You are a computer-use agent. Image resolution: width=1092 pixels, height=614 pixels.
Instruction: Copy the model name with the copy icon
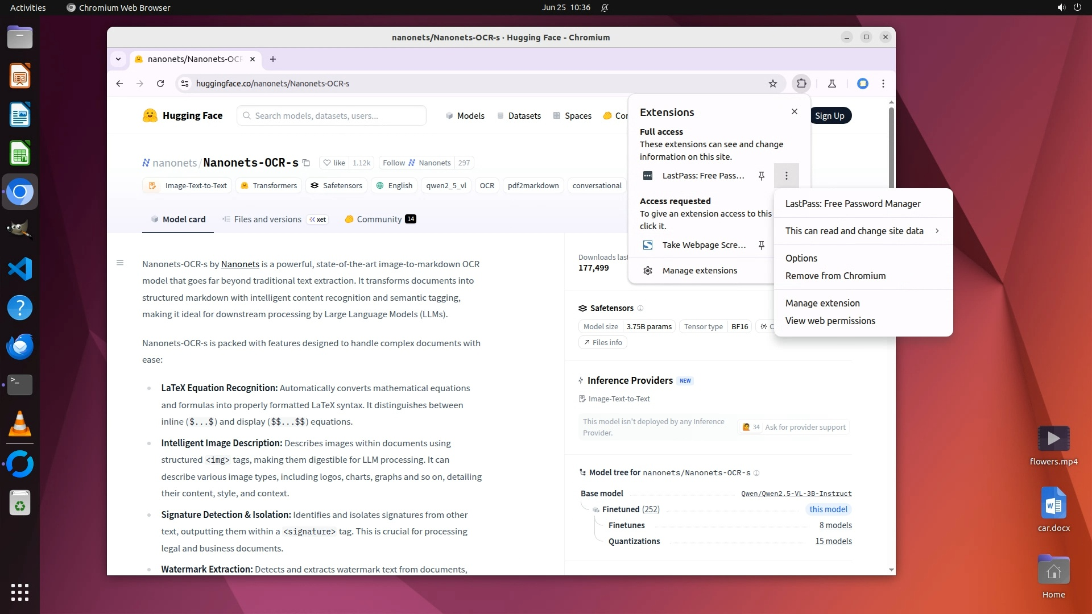(306, 163)
